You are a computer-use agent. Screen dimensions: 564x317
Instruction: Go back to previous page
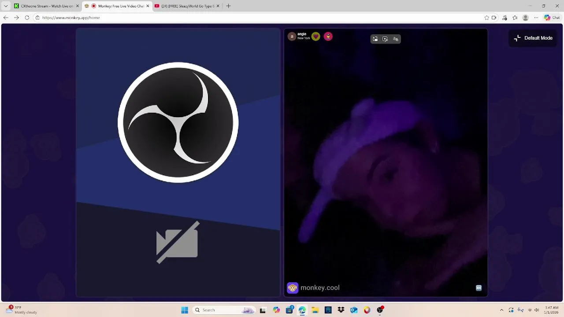point(6,18)
